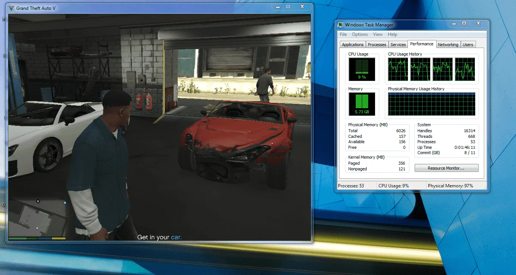Click the Threads value 668

point(471,136)
